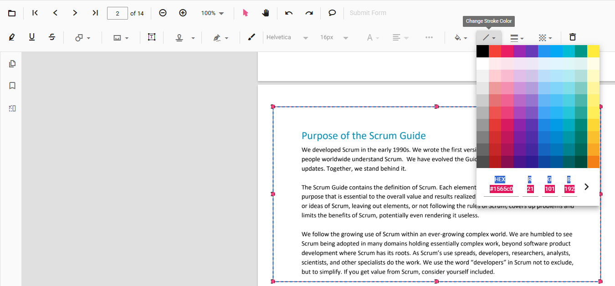Undo the last action
This screenshot has width=615, height=286.
pos(289,13)
